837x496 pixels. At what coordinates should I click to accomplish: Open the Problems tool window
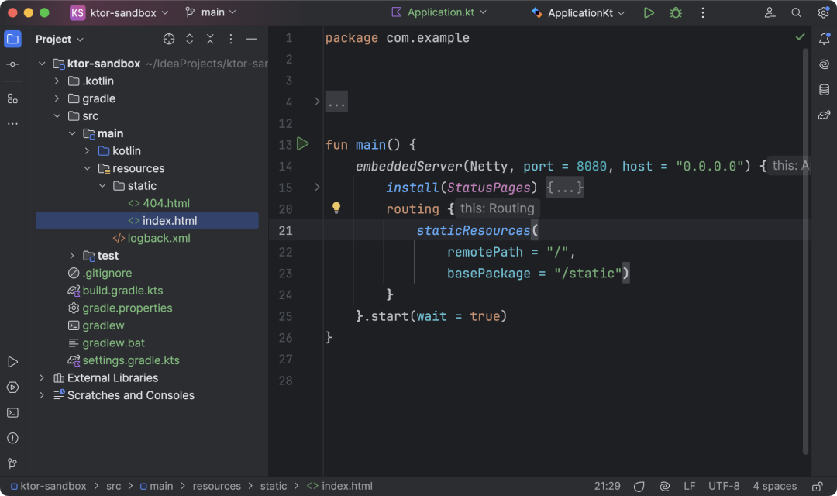pos(13,439)
